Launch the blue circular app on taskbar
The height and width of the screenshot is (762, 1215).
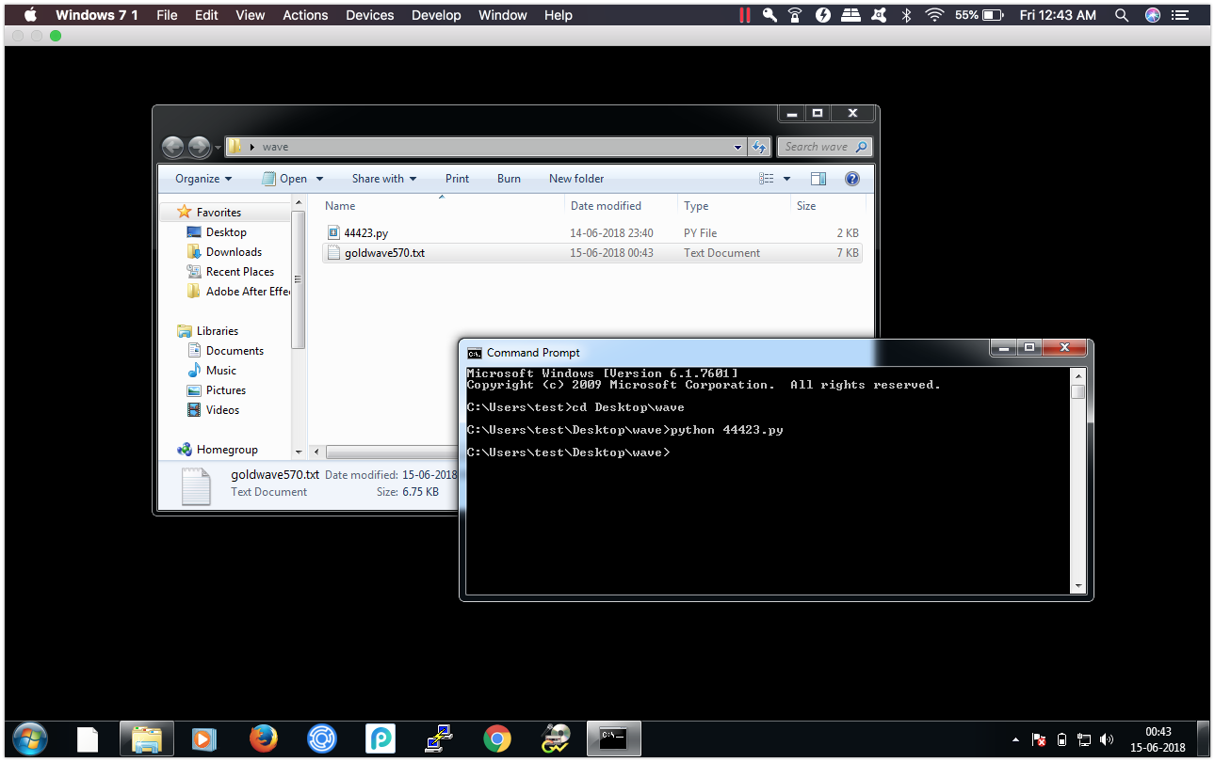click(x=322, y=738)
